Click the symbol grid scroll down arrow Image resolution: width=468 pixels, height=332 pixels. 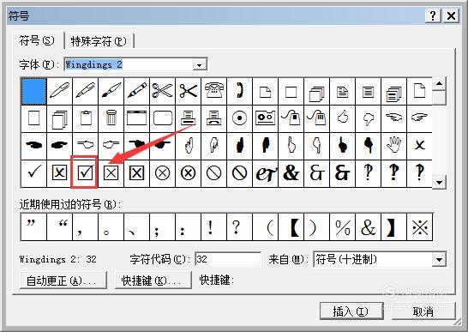click(x=439, y=182)
